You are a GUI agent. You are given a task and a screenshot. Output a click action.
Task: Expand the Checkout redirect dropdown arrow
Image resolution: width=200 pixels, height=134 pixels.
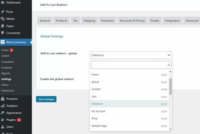pyautogui.click(x=169, y=55)
